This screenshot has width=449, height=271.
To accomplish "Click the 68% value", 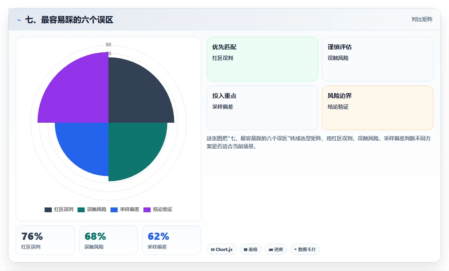I will pyautogui.click(x=95, y=237).
